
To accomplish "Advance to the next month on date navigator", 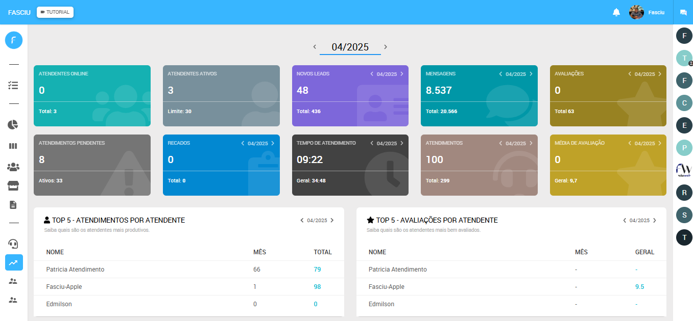I will coord(386,46).
